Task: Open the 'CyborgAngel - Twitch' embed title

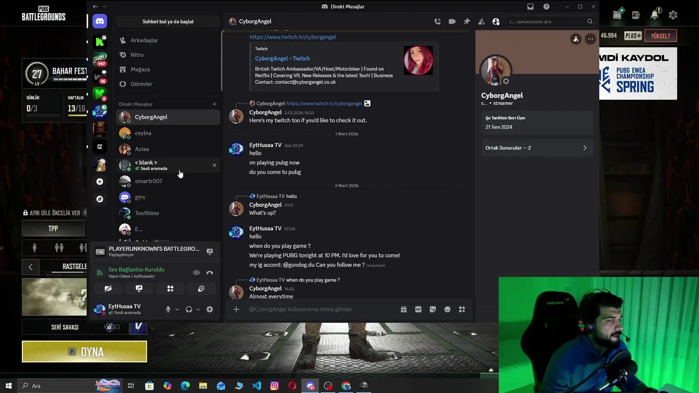Action: (282, 58)
